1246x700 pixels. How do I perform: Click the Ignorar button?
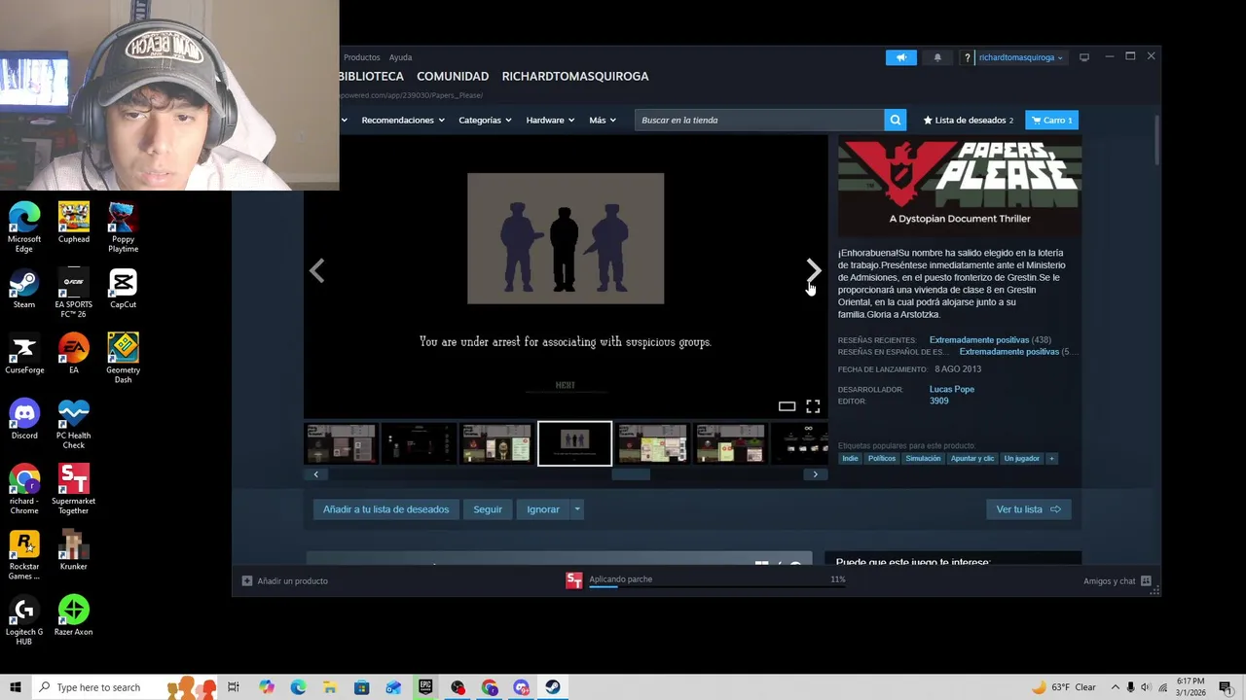(543, 509)
